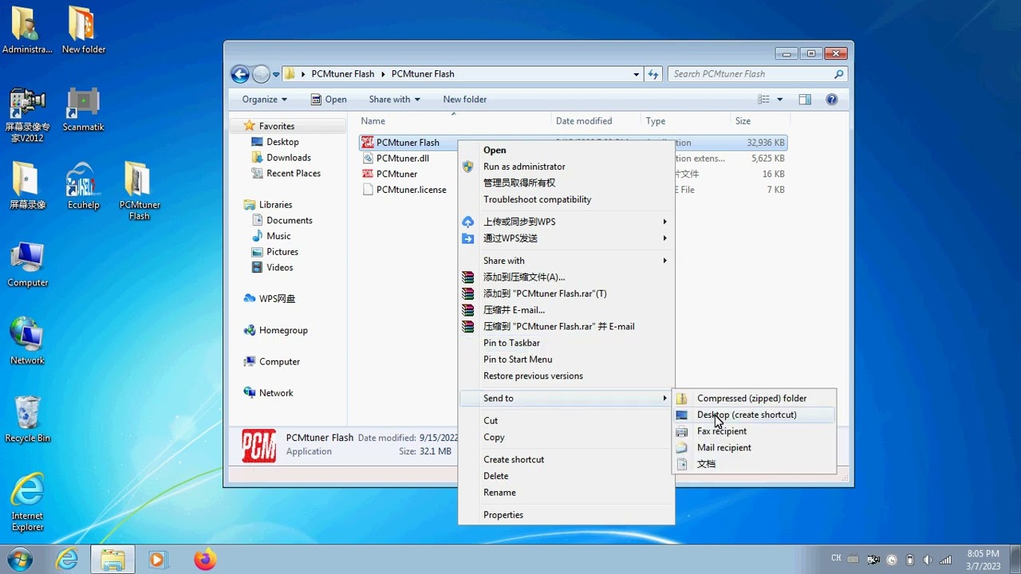Open the Share with toolbar dropdown
Image resolution: width=1021 pixels, height=574 pixels.
point(394,100)
